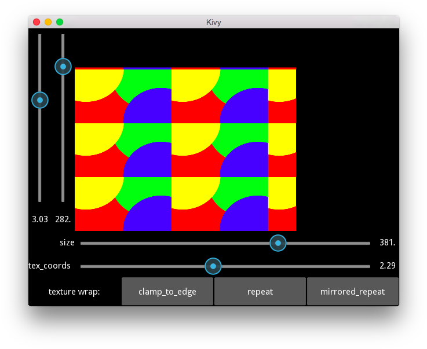This screenshot has width=427, height=349.
Task: Click the tiled texture preview image
Action: coord(185,149)
